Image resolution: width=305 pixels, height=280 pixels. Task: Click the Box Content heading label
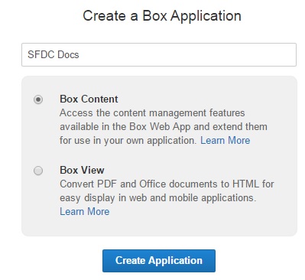89,99
